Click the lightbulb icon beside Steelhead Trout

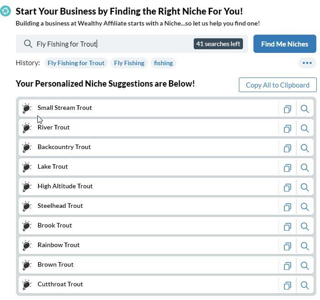pyautogui.click(x=27, y=206)
